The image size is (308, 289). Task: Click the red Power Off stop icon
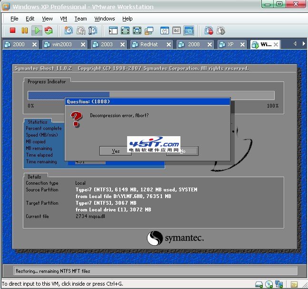pos(12,30)
